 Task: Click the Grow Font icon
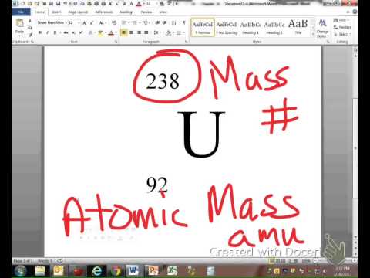pyautogui.click(x=85, y=23)
